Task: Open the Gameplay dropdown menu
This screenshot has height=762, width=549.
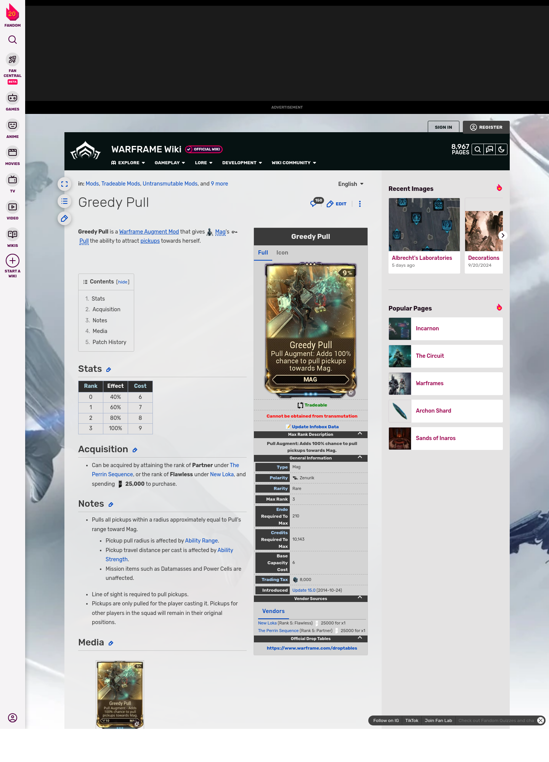Action: point(170,163)
